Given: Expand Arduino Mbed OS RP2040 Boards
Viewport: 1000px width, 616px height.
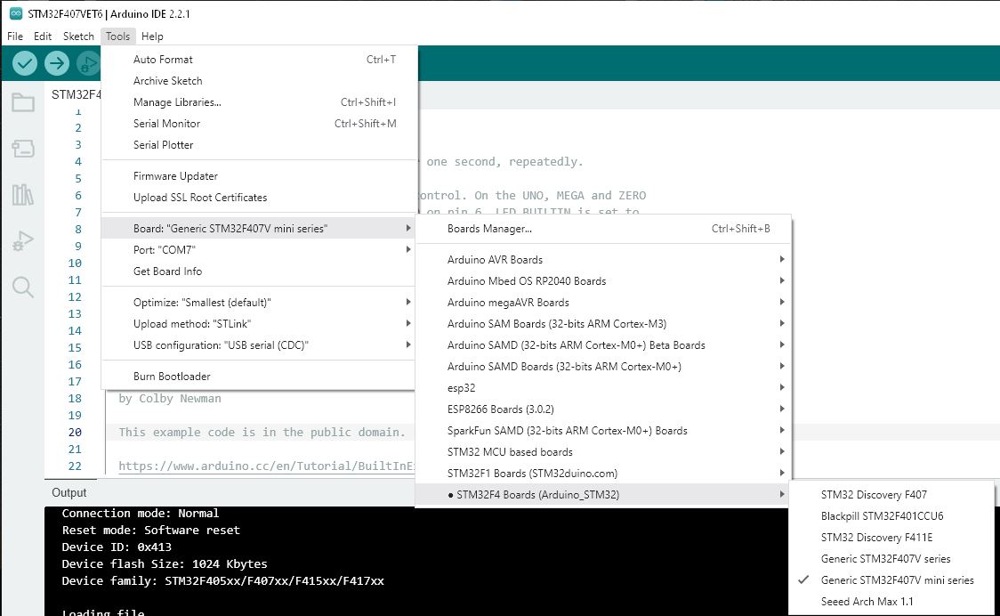Looking at the screenshot, I should 603,281.
